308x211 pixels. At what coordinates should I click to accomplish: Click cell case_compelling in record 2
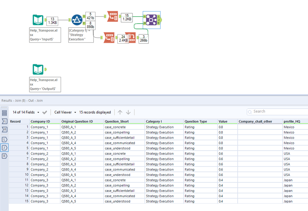(x=124, y=132)
